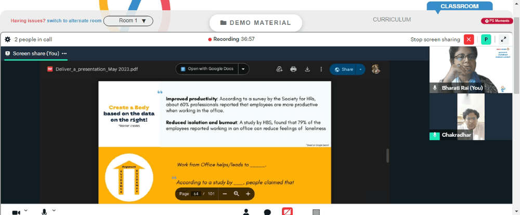
Task: Expand camera options chevron
Action: (x=26, y=211)
